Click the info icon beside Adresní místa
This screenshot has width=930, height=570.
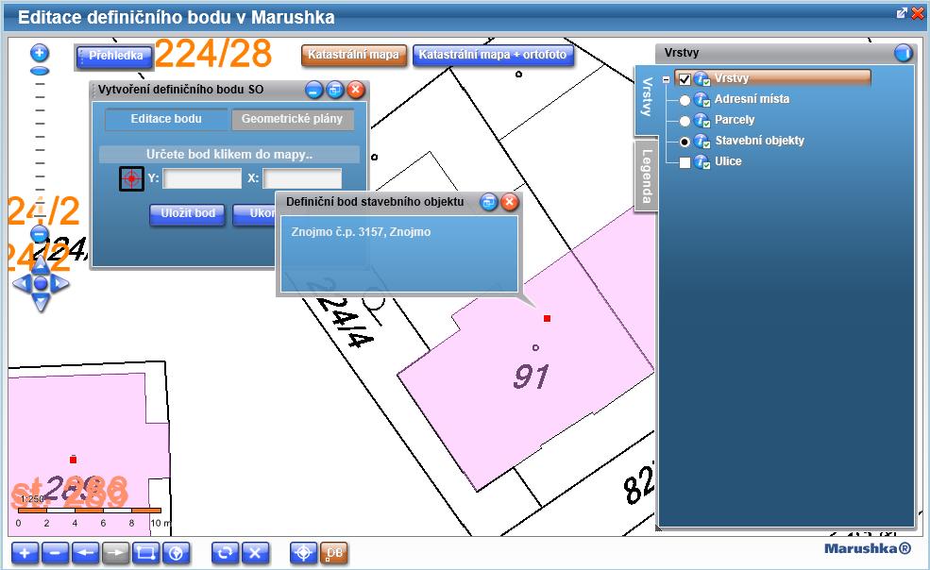(702, 100)
